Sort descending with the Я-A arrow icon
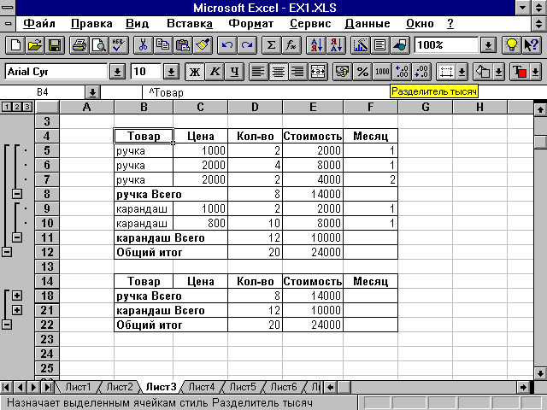This screenshot has width=547, height=410. pos(336,45)
